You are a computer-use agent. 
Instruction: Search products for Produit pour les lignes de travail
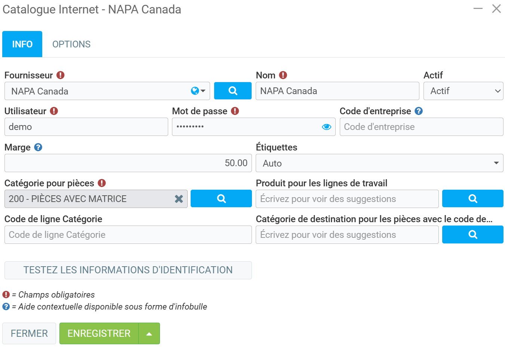click(472, 199)
